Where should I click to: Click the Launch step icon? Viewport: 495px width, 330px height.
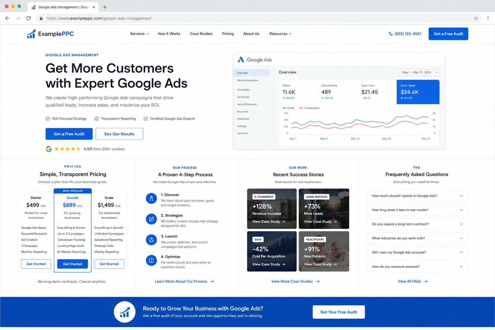[x=151, y=240]
